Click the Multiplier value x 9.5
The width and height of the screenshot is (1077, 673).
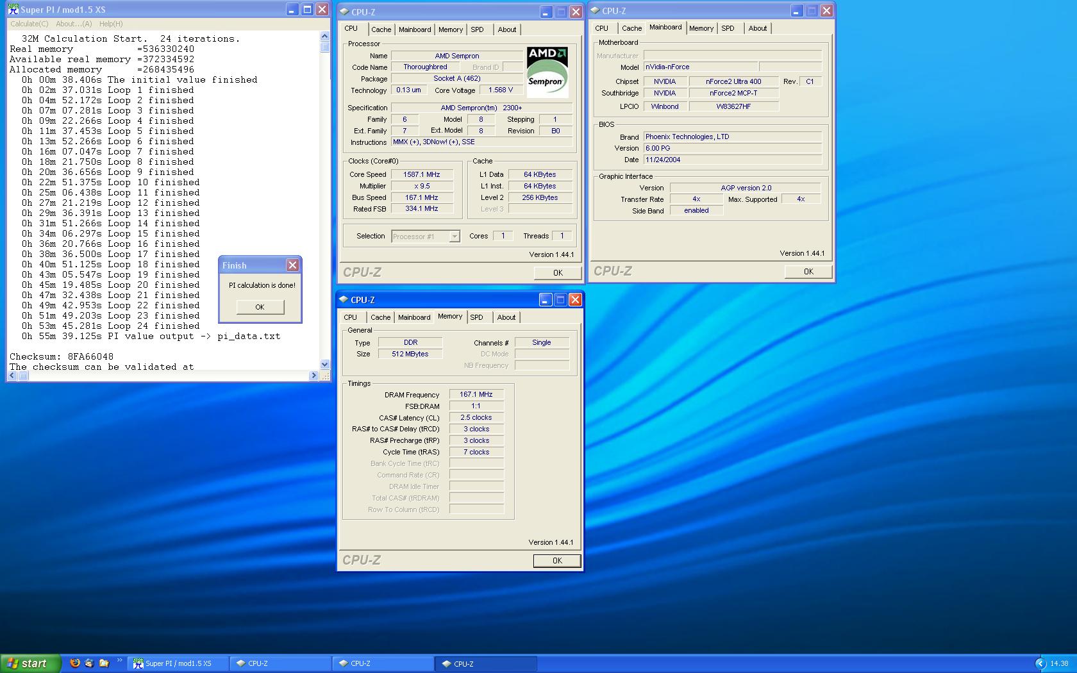422,186
